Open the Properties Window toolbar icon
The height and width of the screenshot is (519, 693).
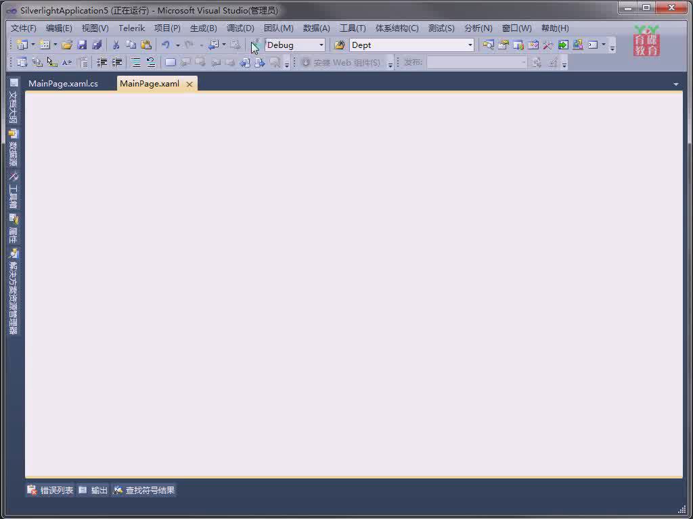(503, 45)
